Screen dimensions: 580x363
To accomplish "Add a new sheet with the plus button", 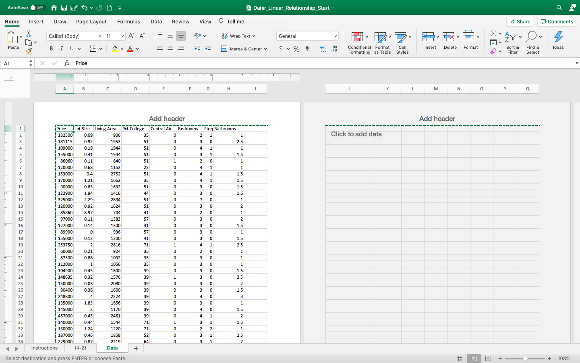I will click(136, 348).
